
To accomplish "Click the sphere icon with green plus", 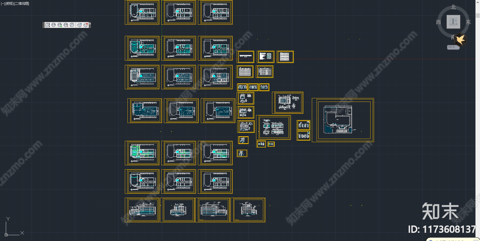I will tap(60, 25).
